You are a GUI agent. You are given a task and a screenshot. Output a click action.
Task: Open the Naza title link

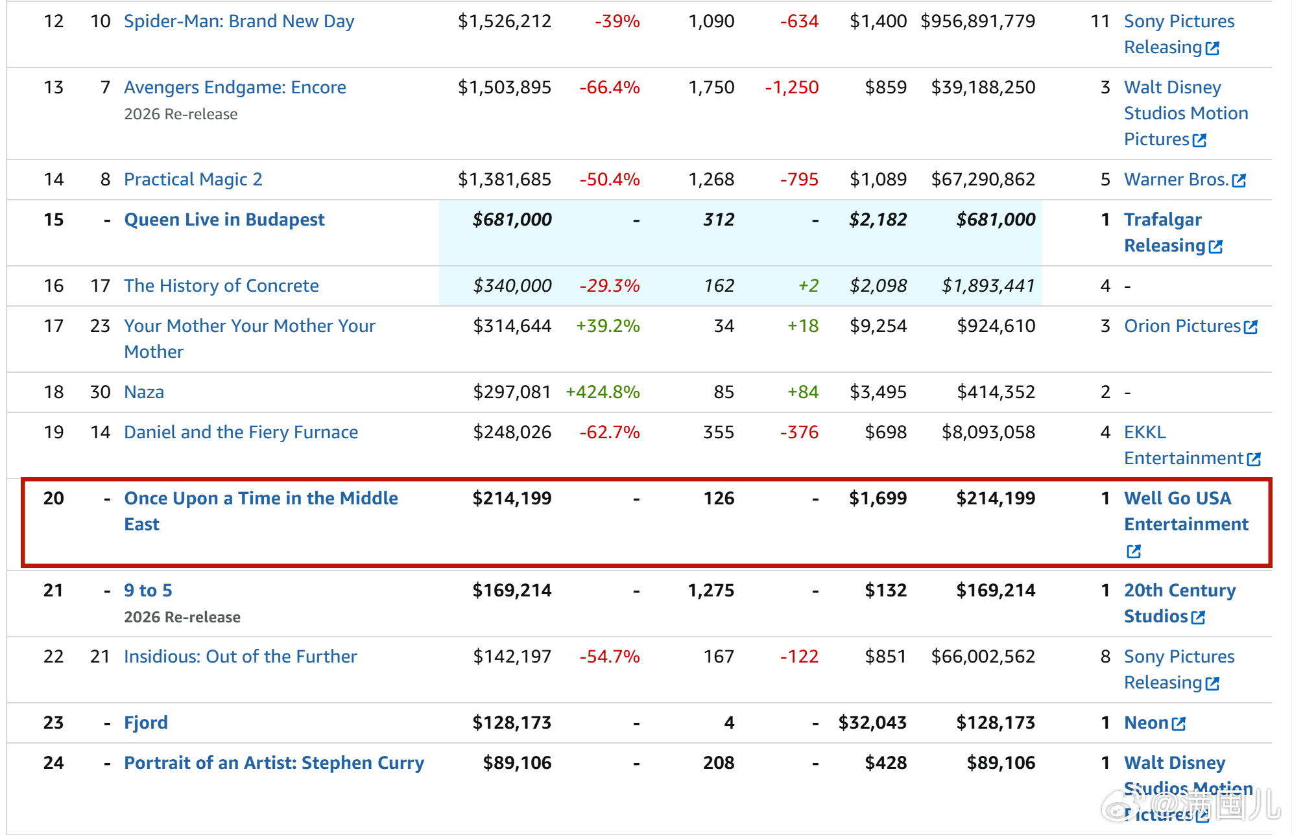144,392
